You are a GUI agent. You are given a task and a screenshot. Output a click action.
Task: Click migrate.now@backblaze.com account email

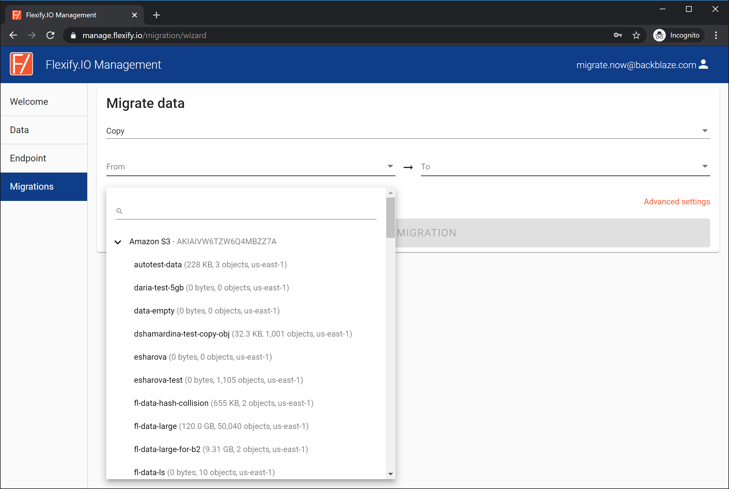tap(636, 65)
